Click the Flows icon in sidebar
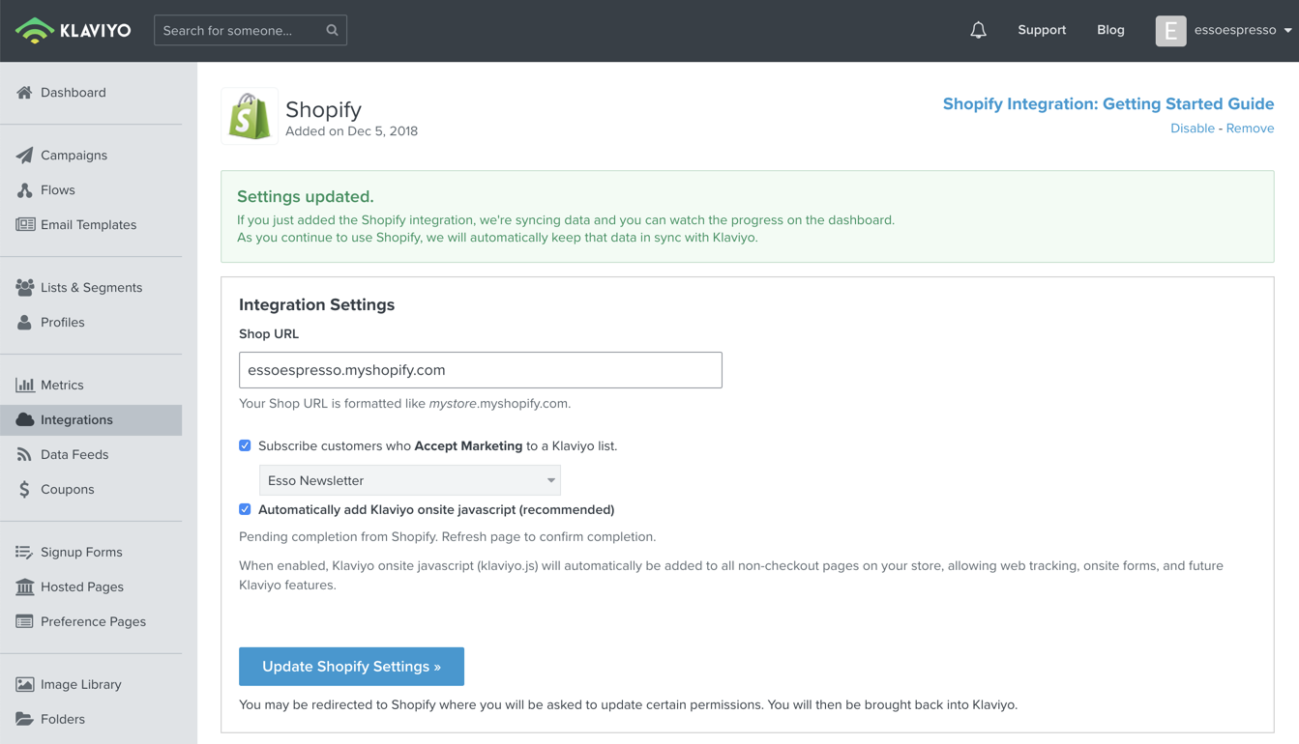Image resolution: width=1299 pixels, height=744 pixels. pos(24,190)
